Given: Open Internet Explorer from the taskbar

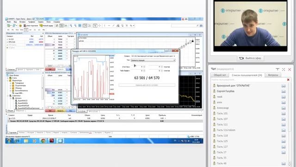Looking at the screenshot, I should (17, 141).
